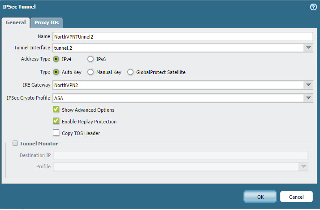
Task: Select GlobalProtect Satellite type
Action: 131,72
